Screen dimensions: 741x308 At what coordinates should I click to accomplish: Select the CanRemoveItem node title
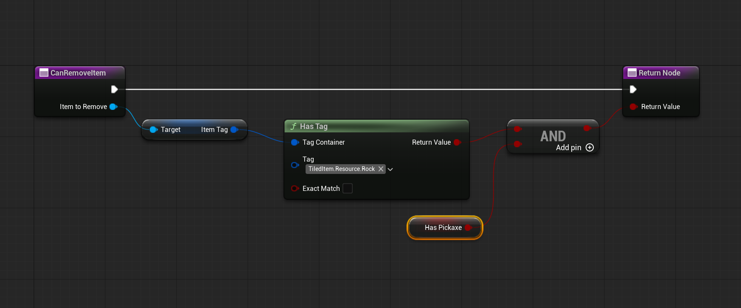click(79, 73)
